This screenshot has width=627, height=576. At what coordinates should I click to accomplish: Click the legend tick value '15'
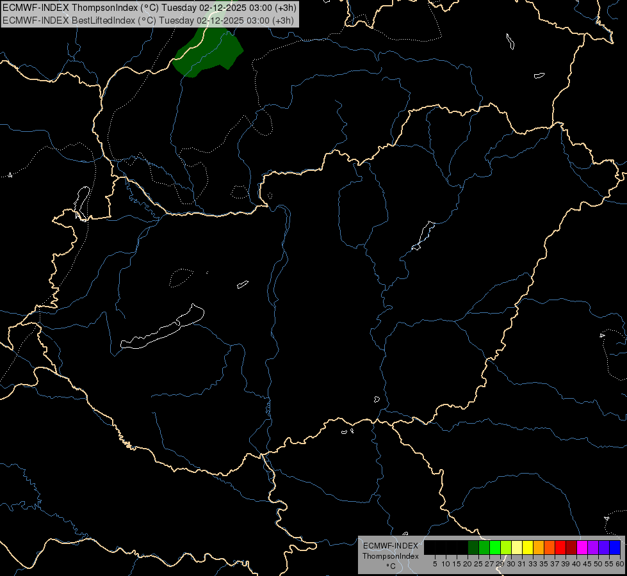[457, 564]
